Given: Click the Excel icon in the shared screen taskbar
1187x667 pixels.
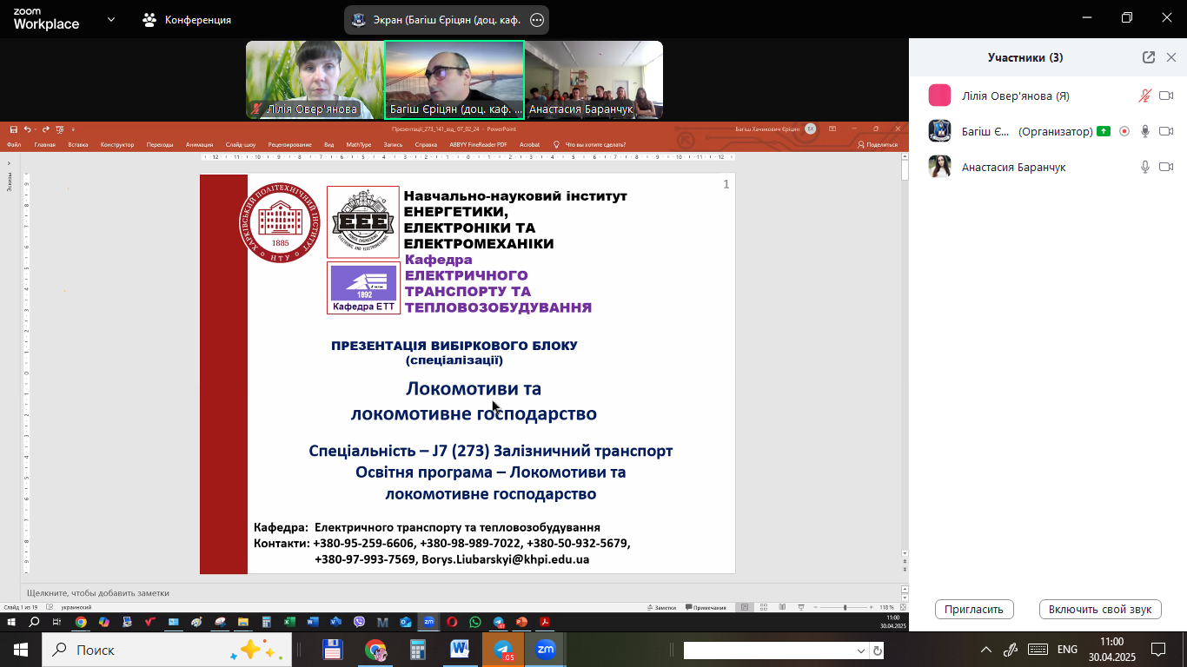Looking at the screenshot, I should pyautogui.click(x=289, y=622).
